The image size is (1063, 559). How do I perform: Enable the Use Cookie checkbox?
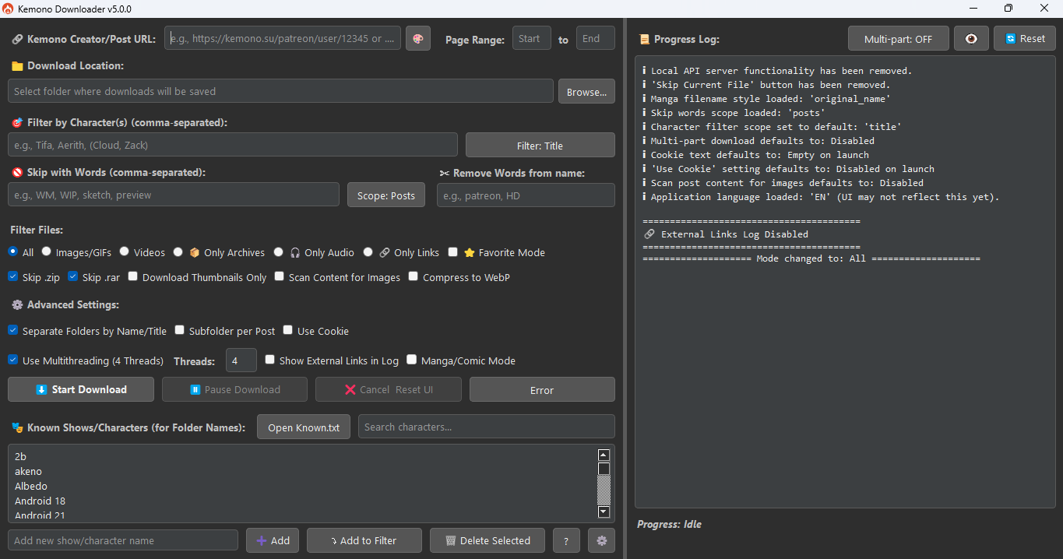[287, 330]
